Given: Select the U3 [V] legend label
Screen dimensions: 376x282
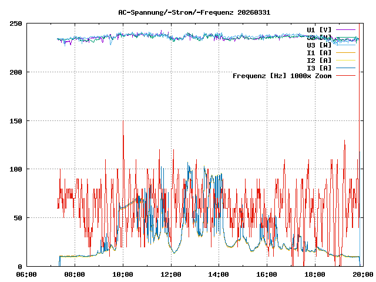Looking at the screenshot, I should tap(319, 45).
